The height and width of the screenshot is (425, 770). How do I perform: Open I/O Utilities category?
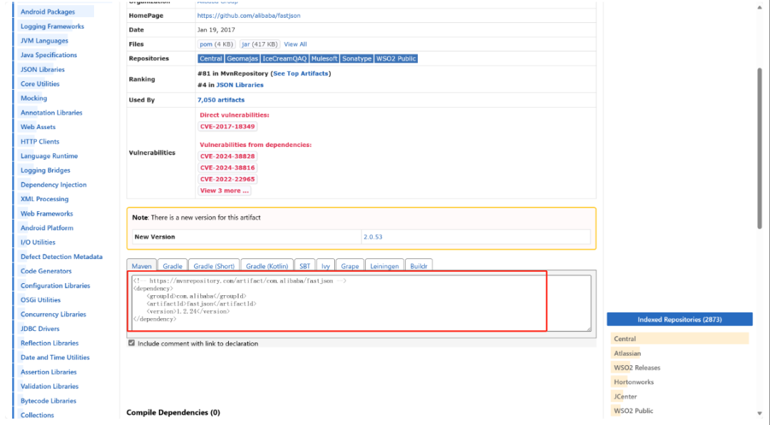point(38,242)
